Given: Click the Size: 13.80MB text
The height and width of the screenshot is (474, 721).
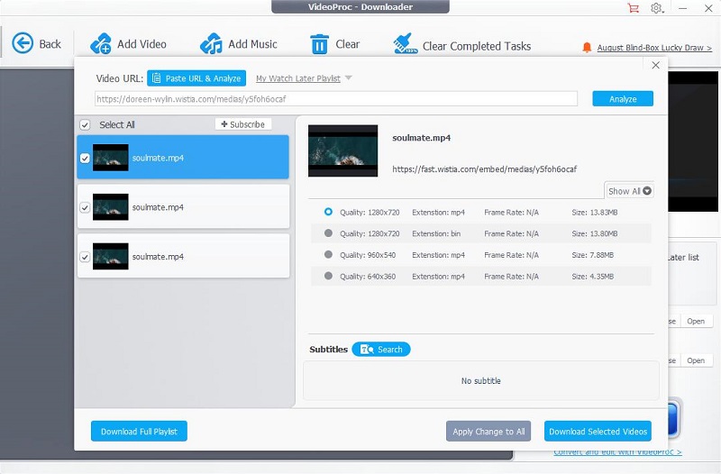Looking at the screenshot, I should point(595,233).
